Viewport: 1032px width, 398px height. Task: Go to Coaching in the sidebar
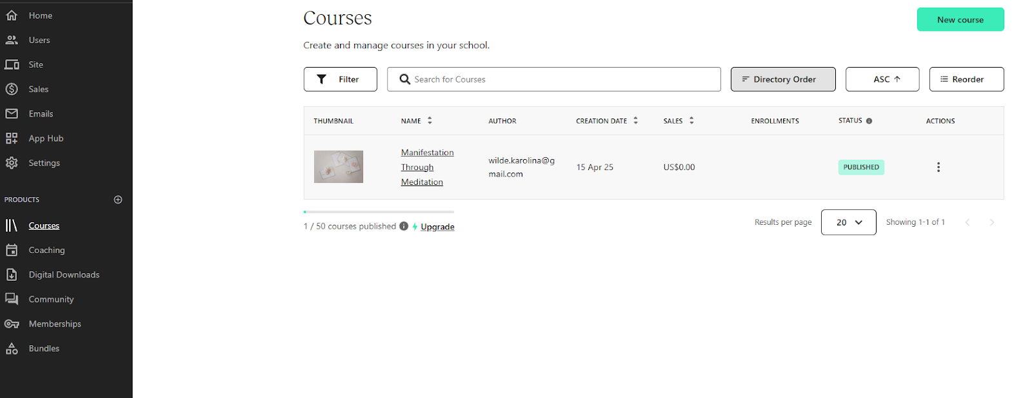click(46, 251)
